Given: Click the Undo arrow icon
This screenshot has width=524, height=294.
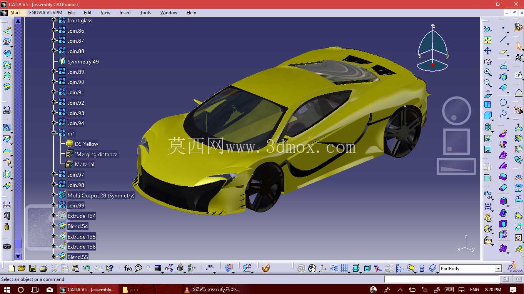Looking at the screenshot, I should click(x=86, y=268).
